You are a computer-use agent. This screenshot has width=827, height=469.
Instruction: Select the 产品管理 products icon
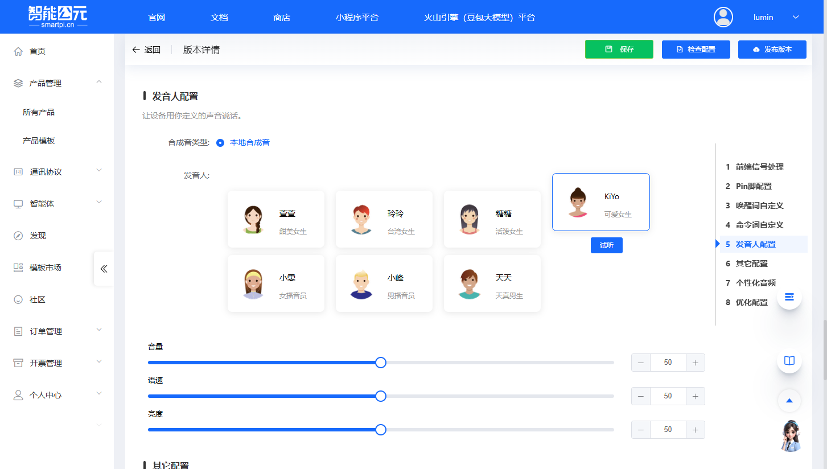coord(16,82)
